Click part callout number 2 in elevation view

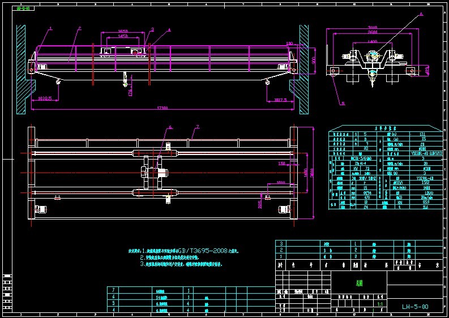pyautogui.click(x=80, y=28)
